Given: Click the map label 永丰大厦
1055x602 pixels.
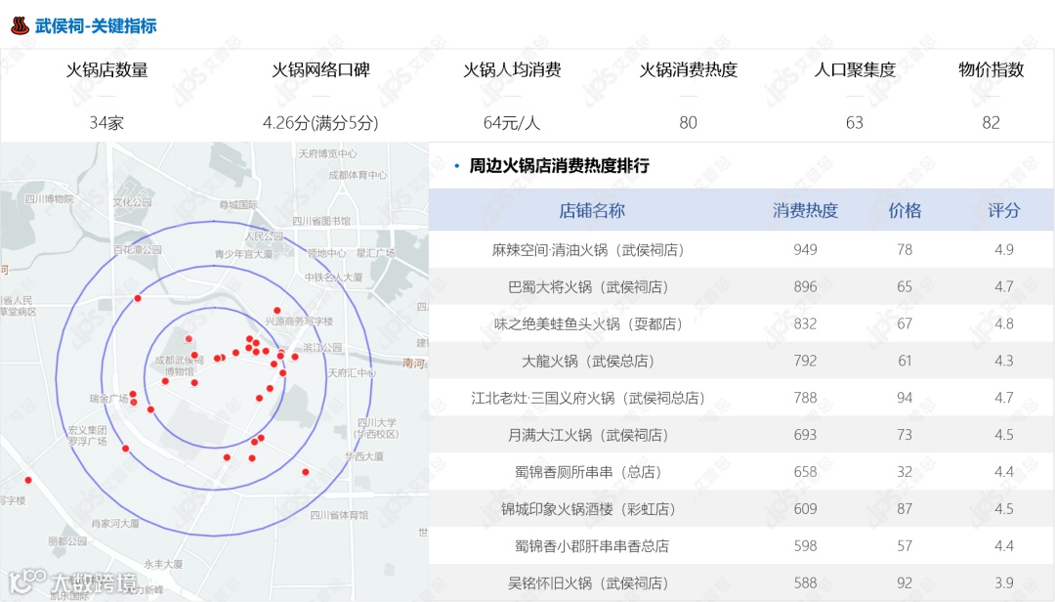Looking at the screenshot, I should click(x=163, y=564).
